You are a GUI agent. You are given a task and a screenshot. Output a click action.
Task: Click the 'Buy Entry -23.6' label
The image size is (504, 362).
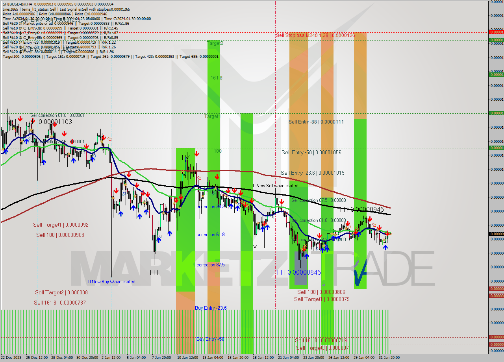pyautogui.click(x=211, y=308)
